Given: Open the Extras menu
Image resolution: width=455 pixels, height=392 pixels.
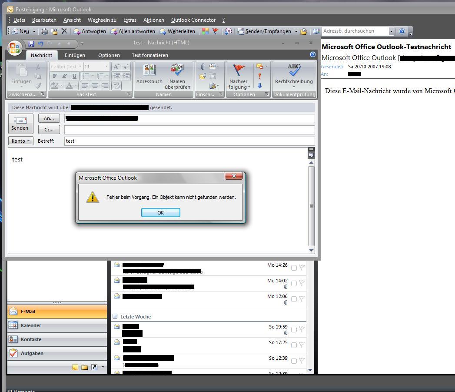Looking at the screenshot, I should [130, 20].
